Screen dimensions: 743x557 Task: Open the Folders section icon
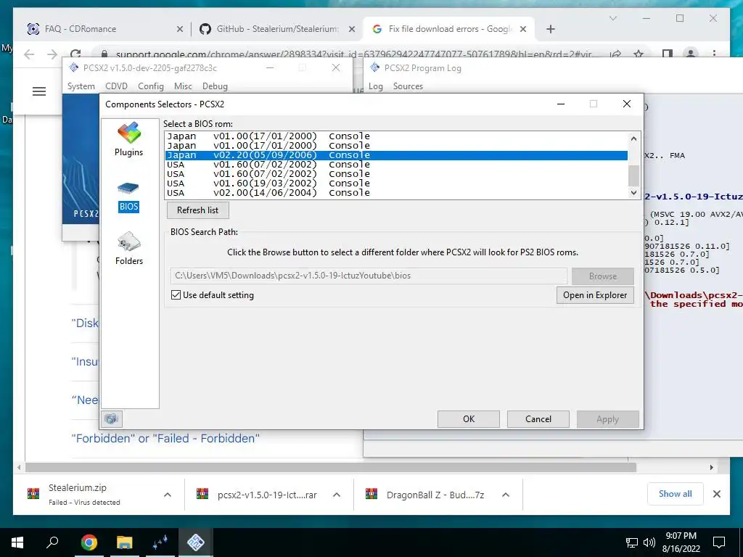(129, 248)
